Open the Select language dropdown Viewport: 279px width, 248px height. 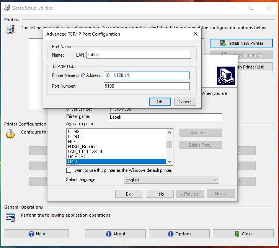point(171,179)
